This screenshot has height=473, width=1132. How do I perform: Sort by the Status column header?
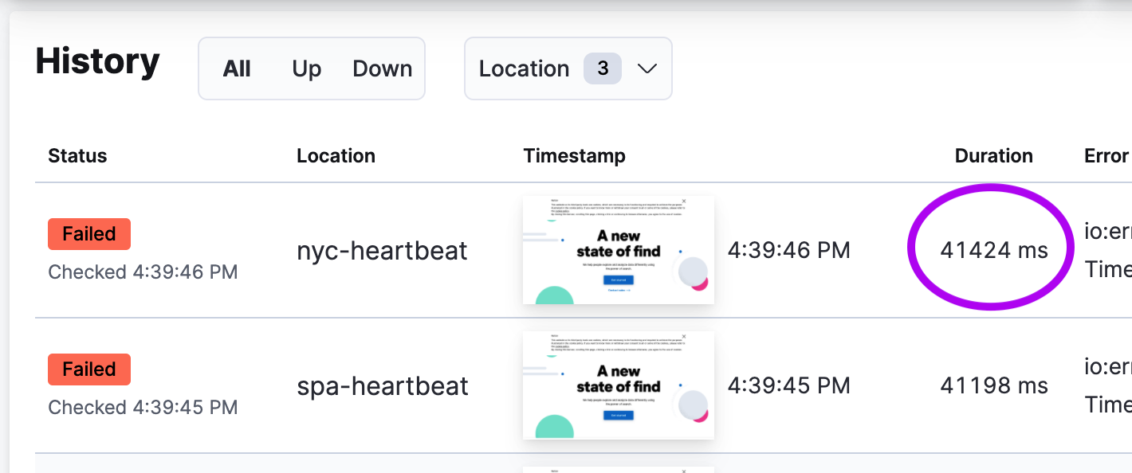[x=77, y=155]
